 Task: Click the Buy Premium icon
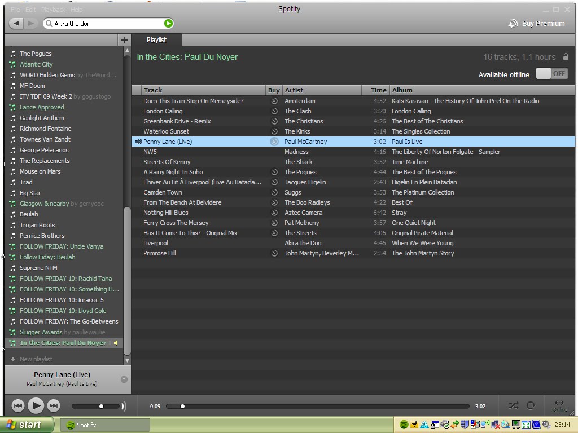pyautogui.click(x=513, y=24)
